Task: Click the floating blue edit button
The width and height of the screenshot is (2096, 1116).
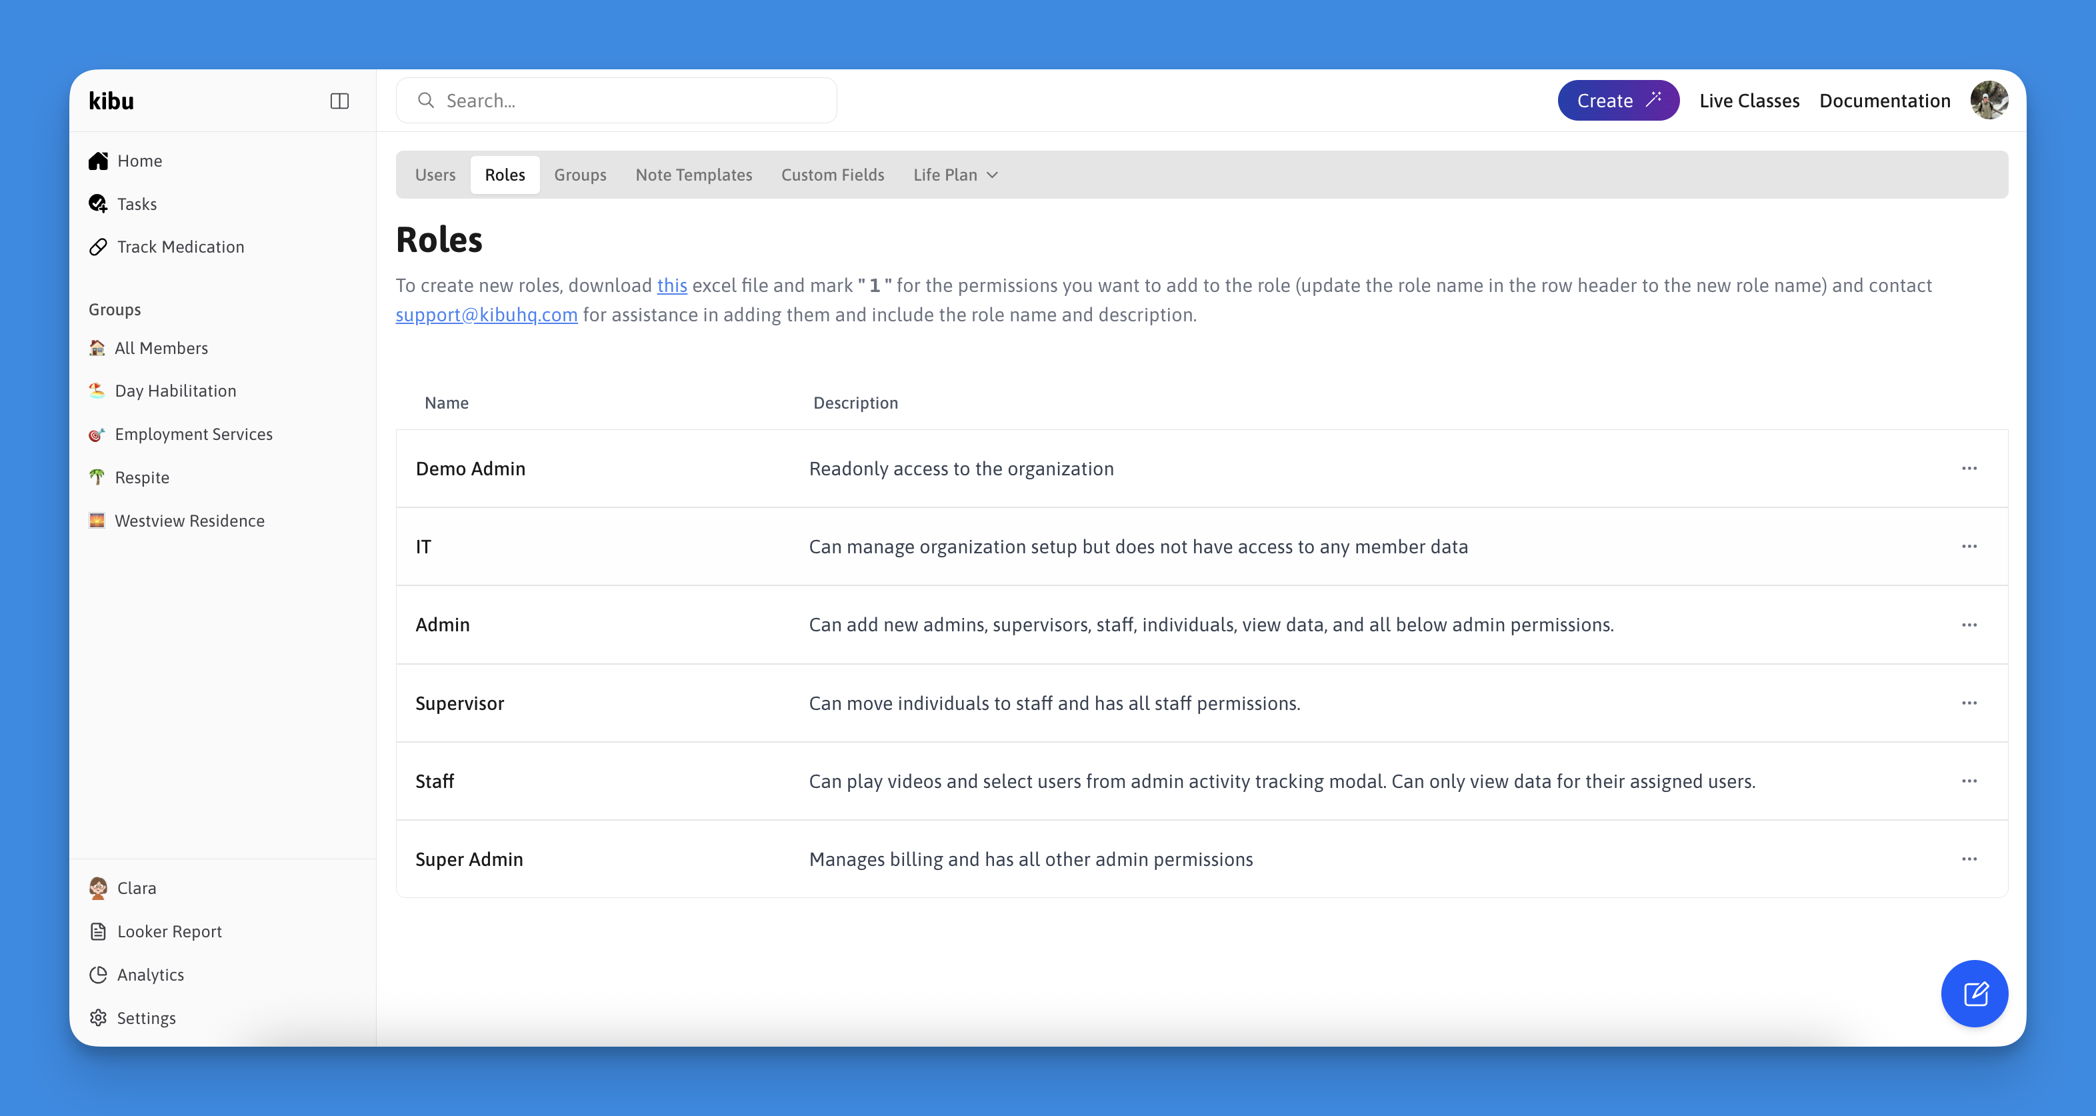Action: [1974, 993]
